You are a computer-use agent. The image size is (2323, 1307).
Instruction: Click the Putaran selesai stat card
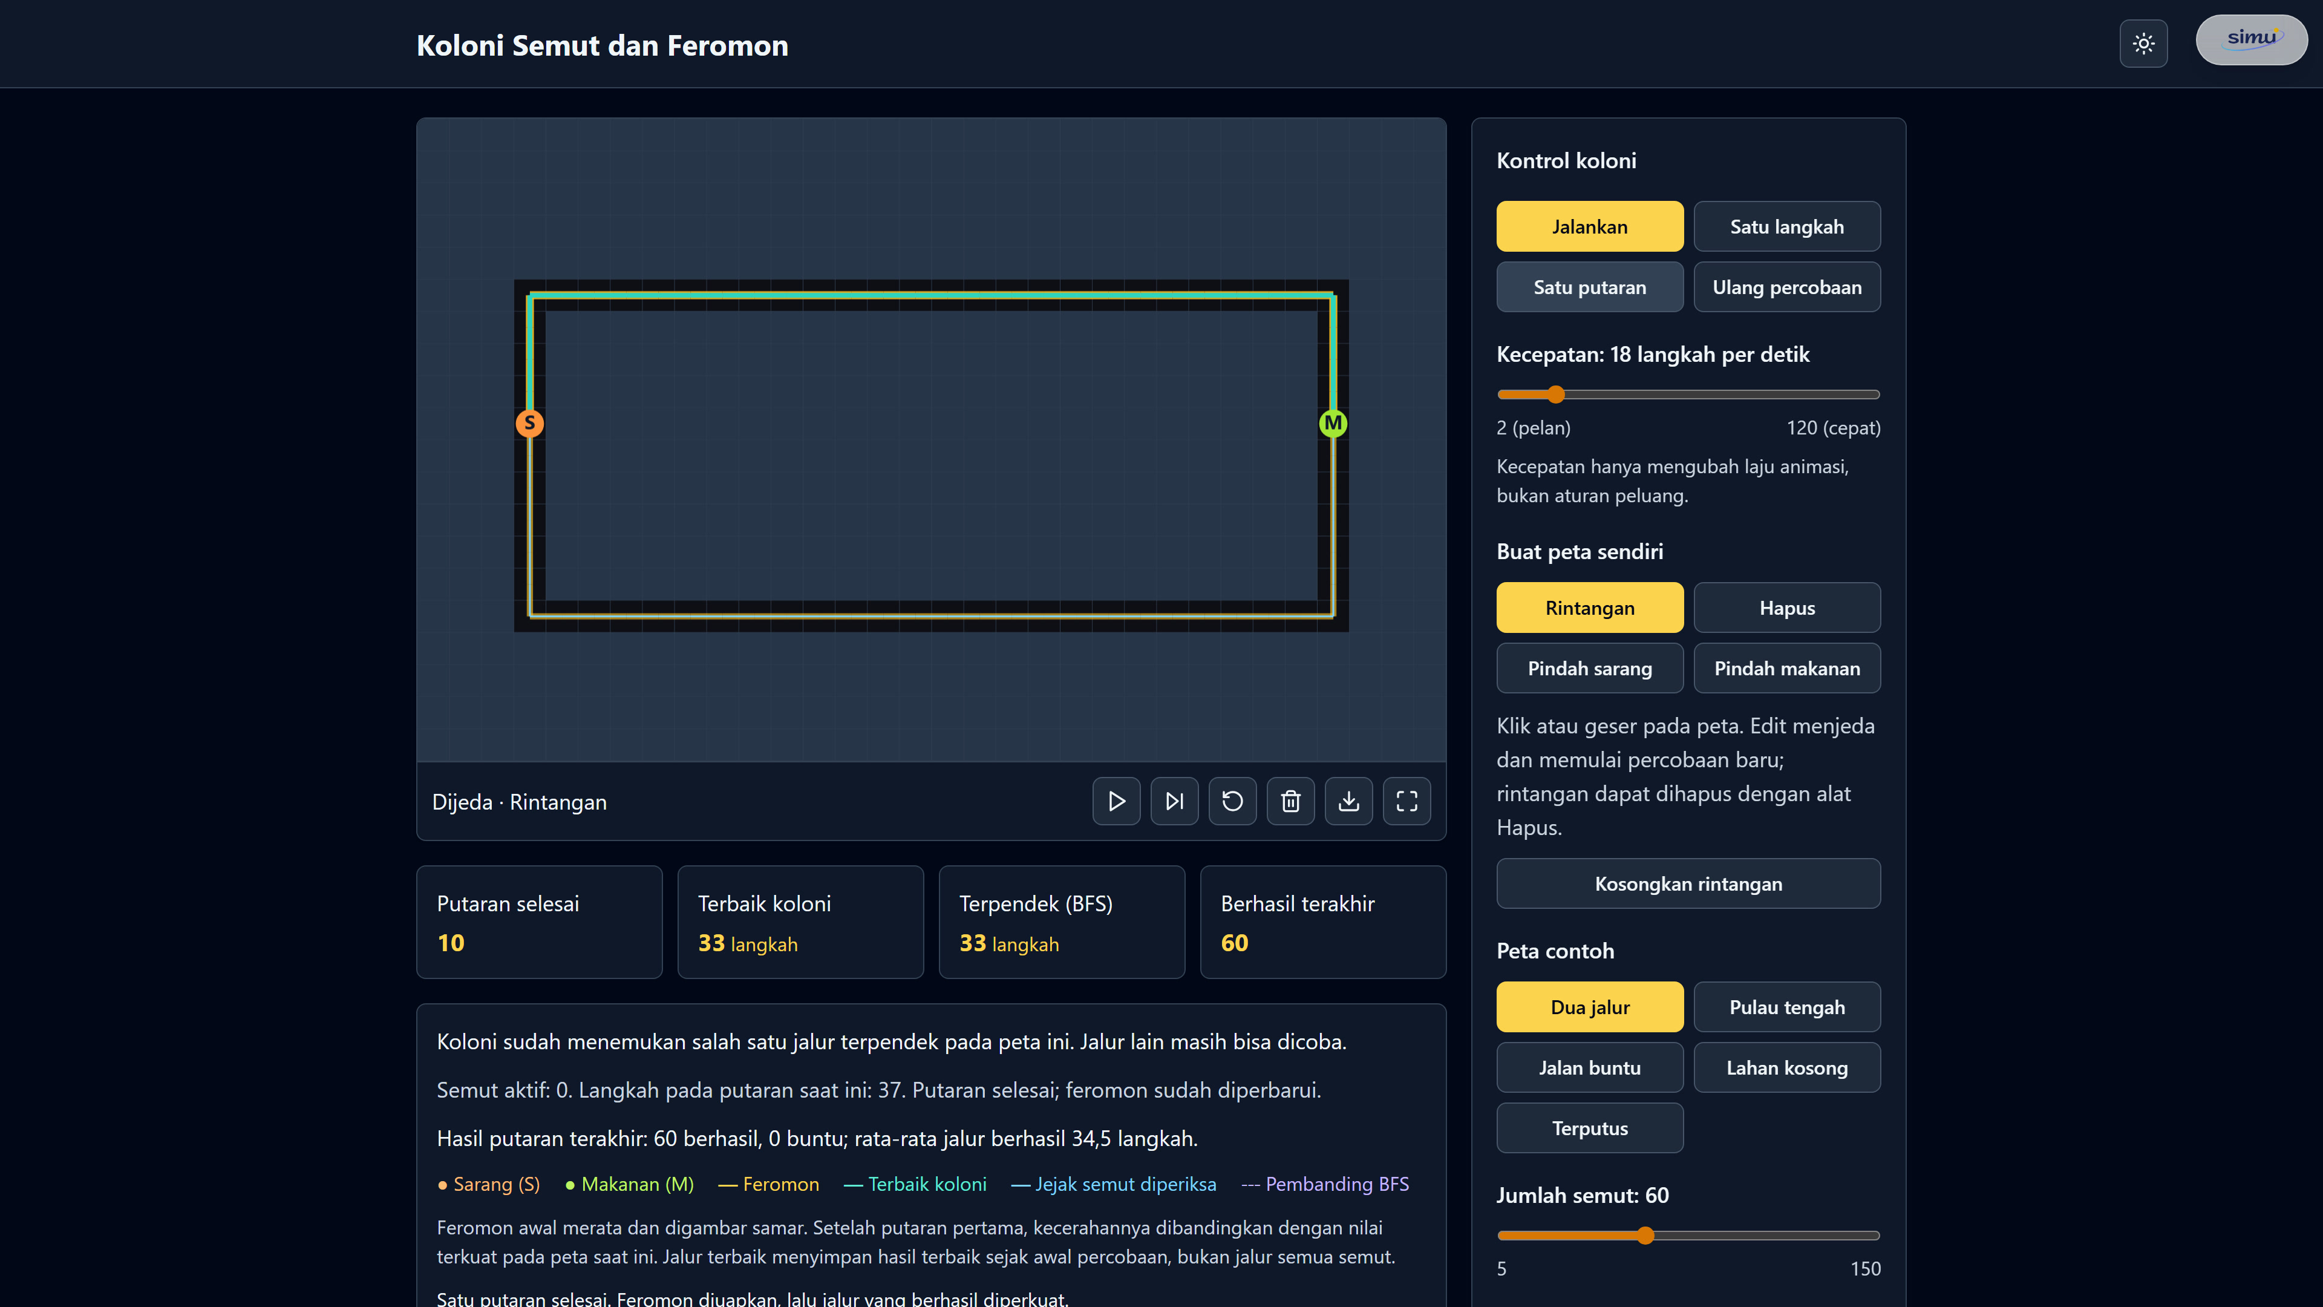pos(539,922)
